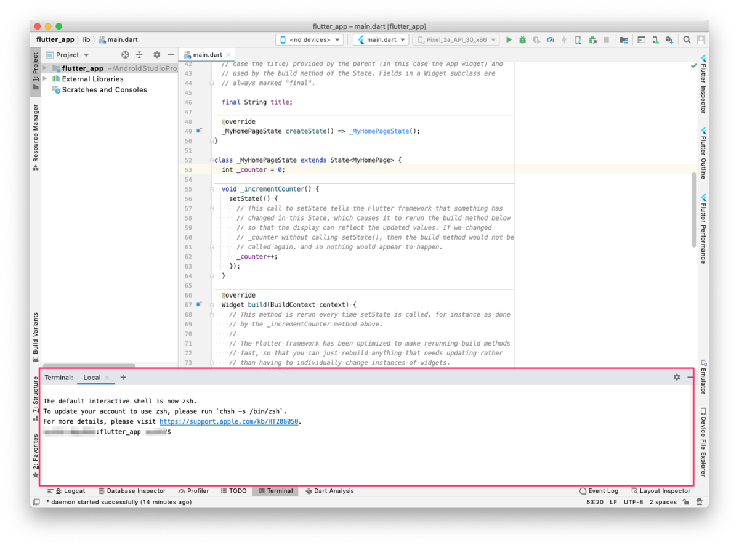Open the Dart Analysis tool window

[x=329, y=491]
